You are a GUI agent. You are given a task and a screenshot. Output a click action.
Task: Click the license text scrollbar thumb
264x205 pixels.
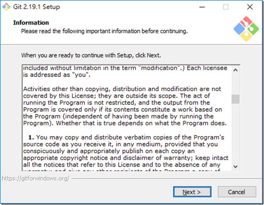235,99
